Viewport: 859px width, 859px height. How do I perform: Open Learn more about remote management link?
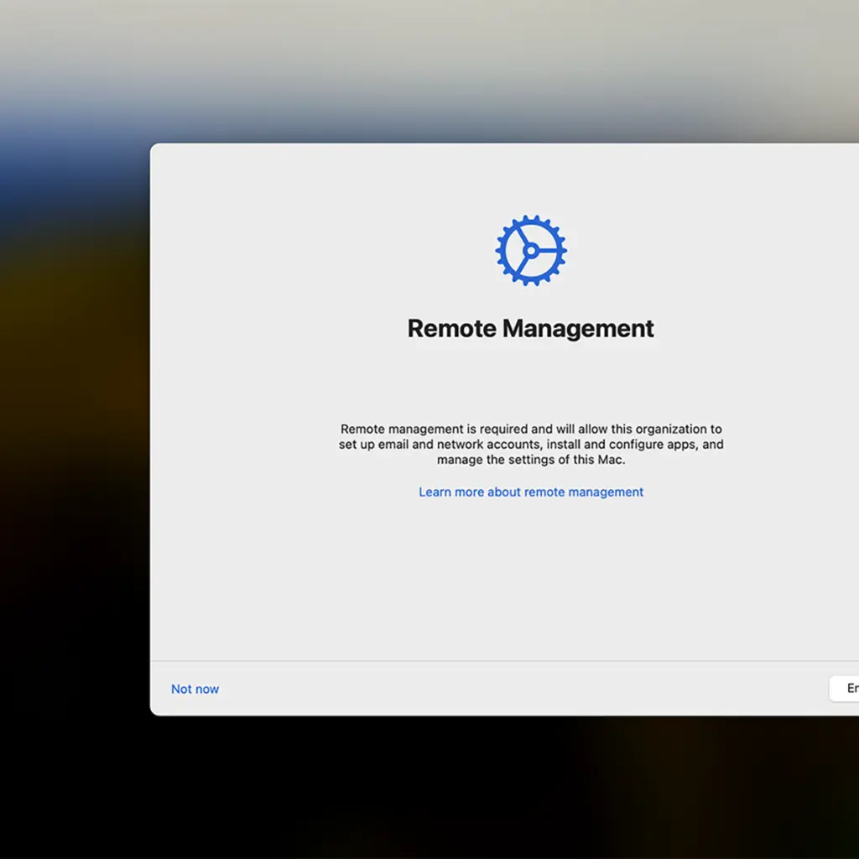531,492
